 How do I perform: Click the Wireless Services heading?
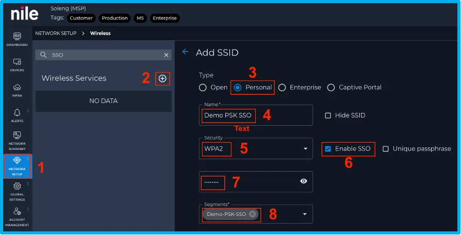click(74, 78)
